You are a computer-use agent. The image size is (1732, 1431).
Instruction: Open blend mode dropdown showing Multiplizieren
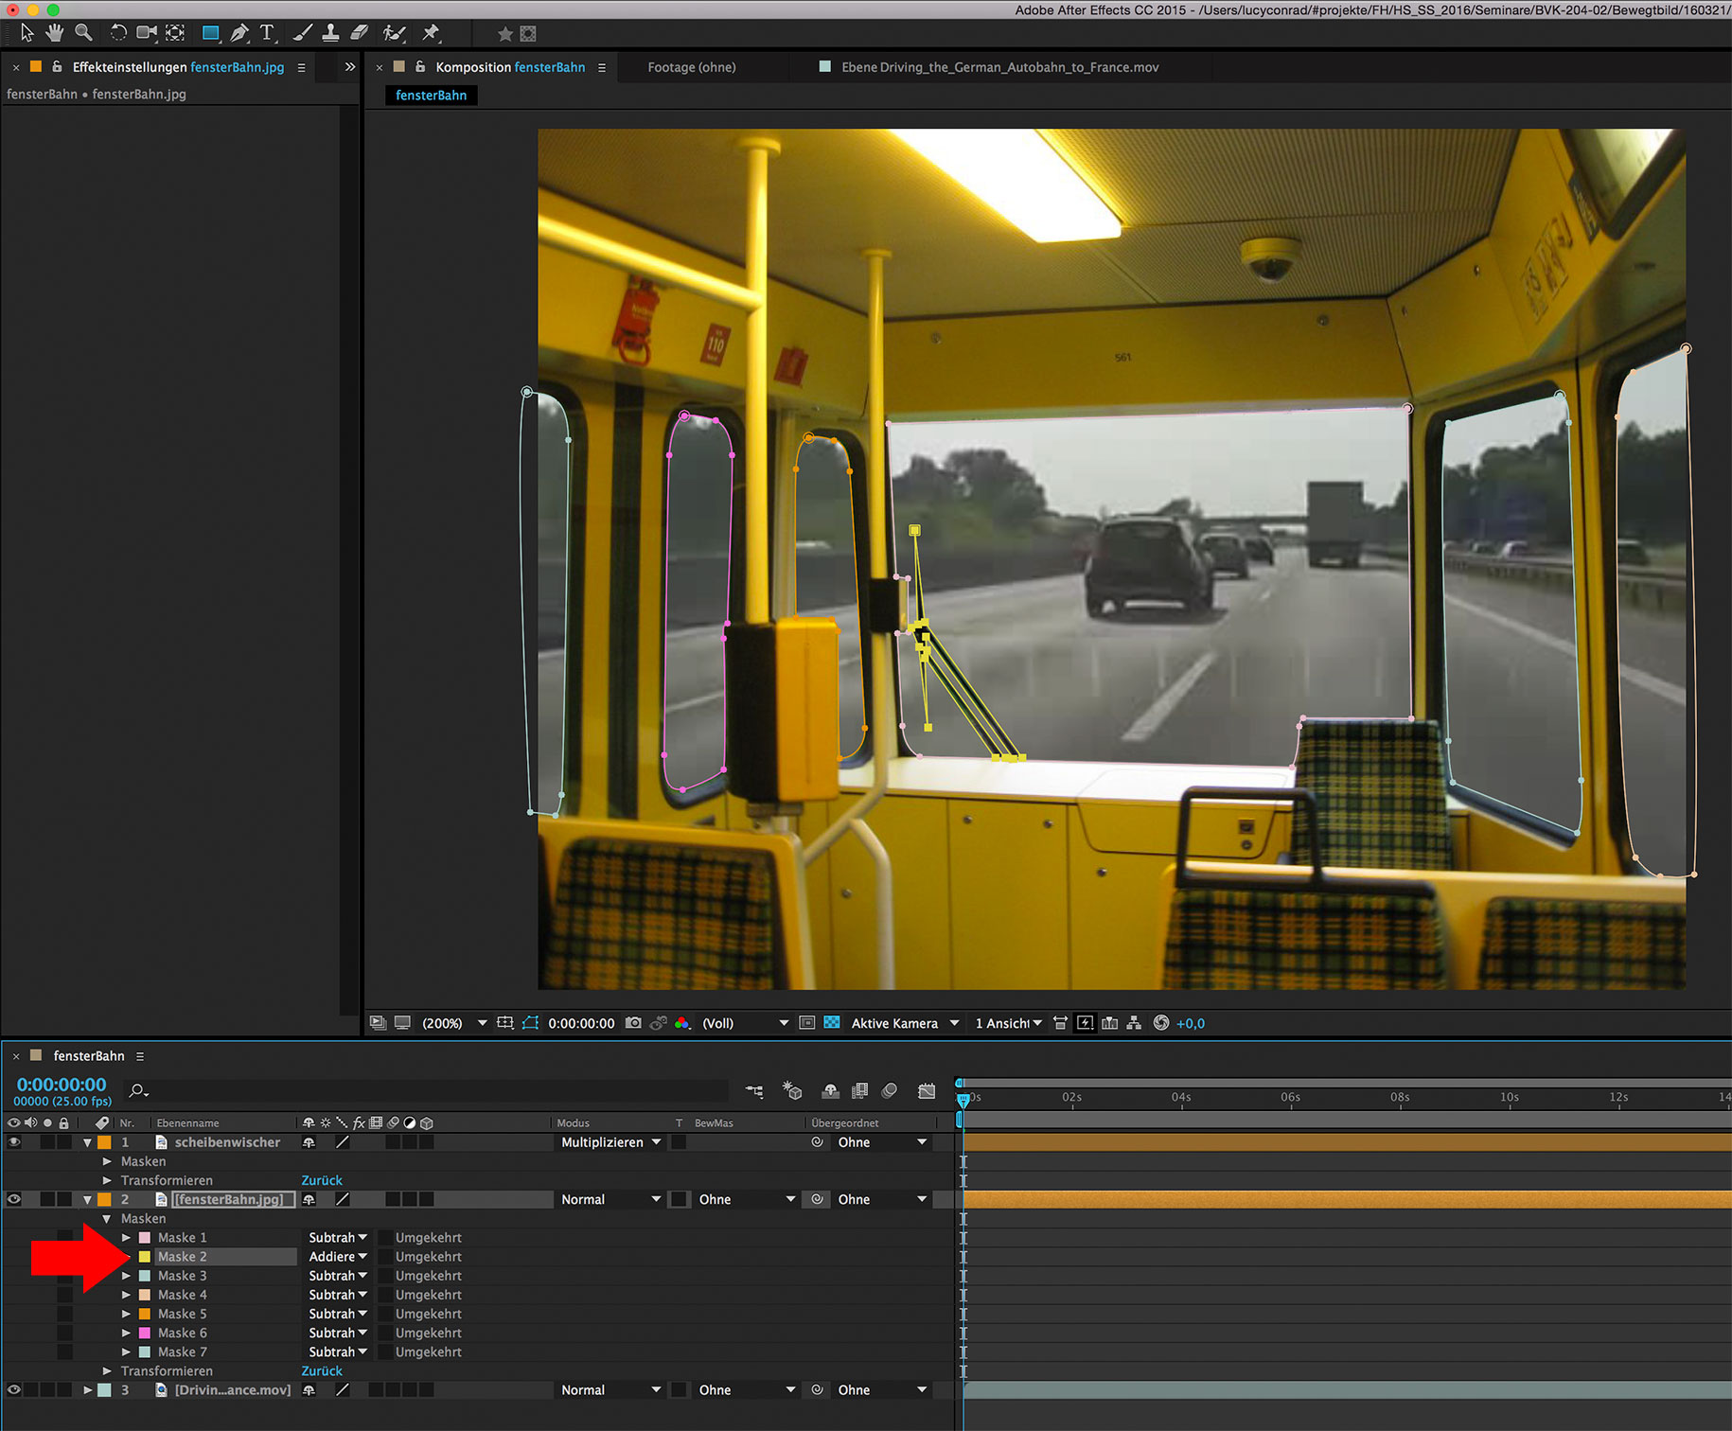click(x=610, y=1142)
